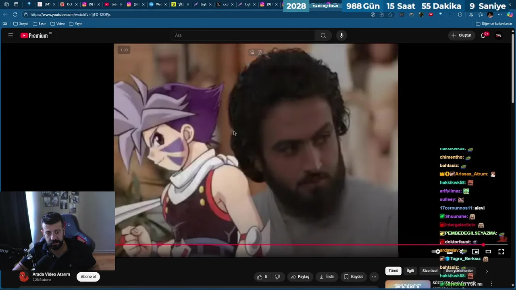516x290 pixels.
Task: Save the video with Kaydet
Action: (x=354, y=277)
